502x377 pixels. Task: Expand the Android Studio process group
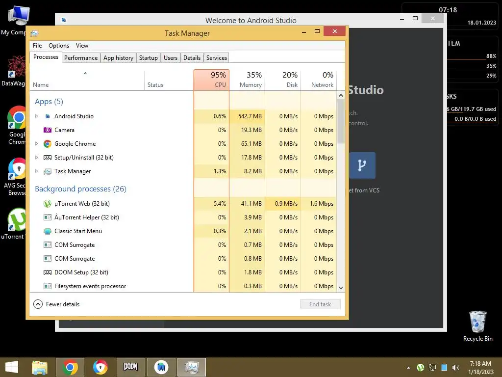coord(36,116)
